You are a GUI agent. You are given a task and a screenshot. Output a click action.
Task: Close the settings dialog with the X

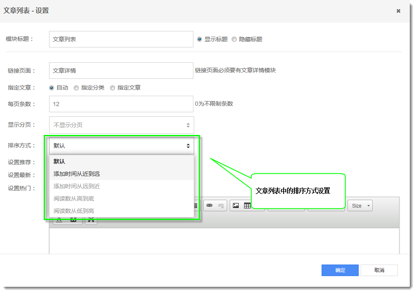coord(398,11)
